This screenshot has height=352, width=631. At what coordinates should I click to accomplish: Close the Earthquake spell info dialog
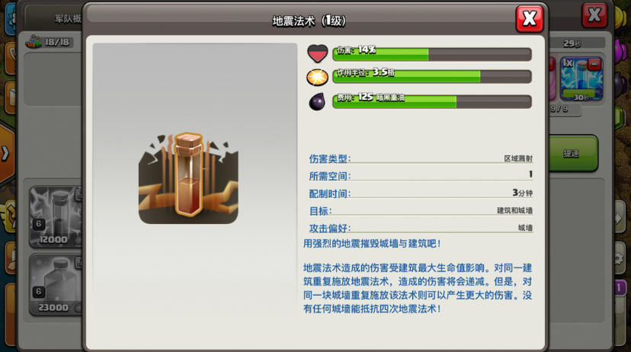click(530, 18)
